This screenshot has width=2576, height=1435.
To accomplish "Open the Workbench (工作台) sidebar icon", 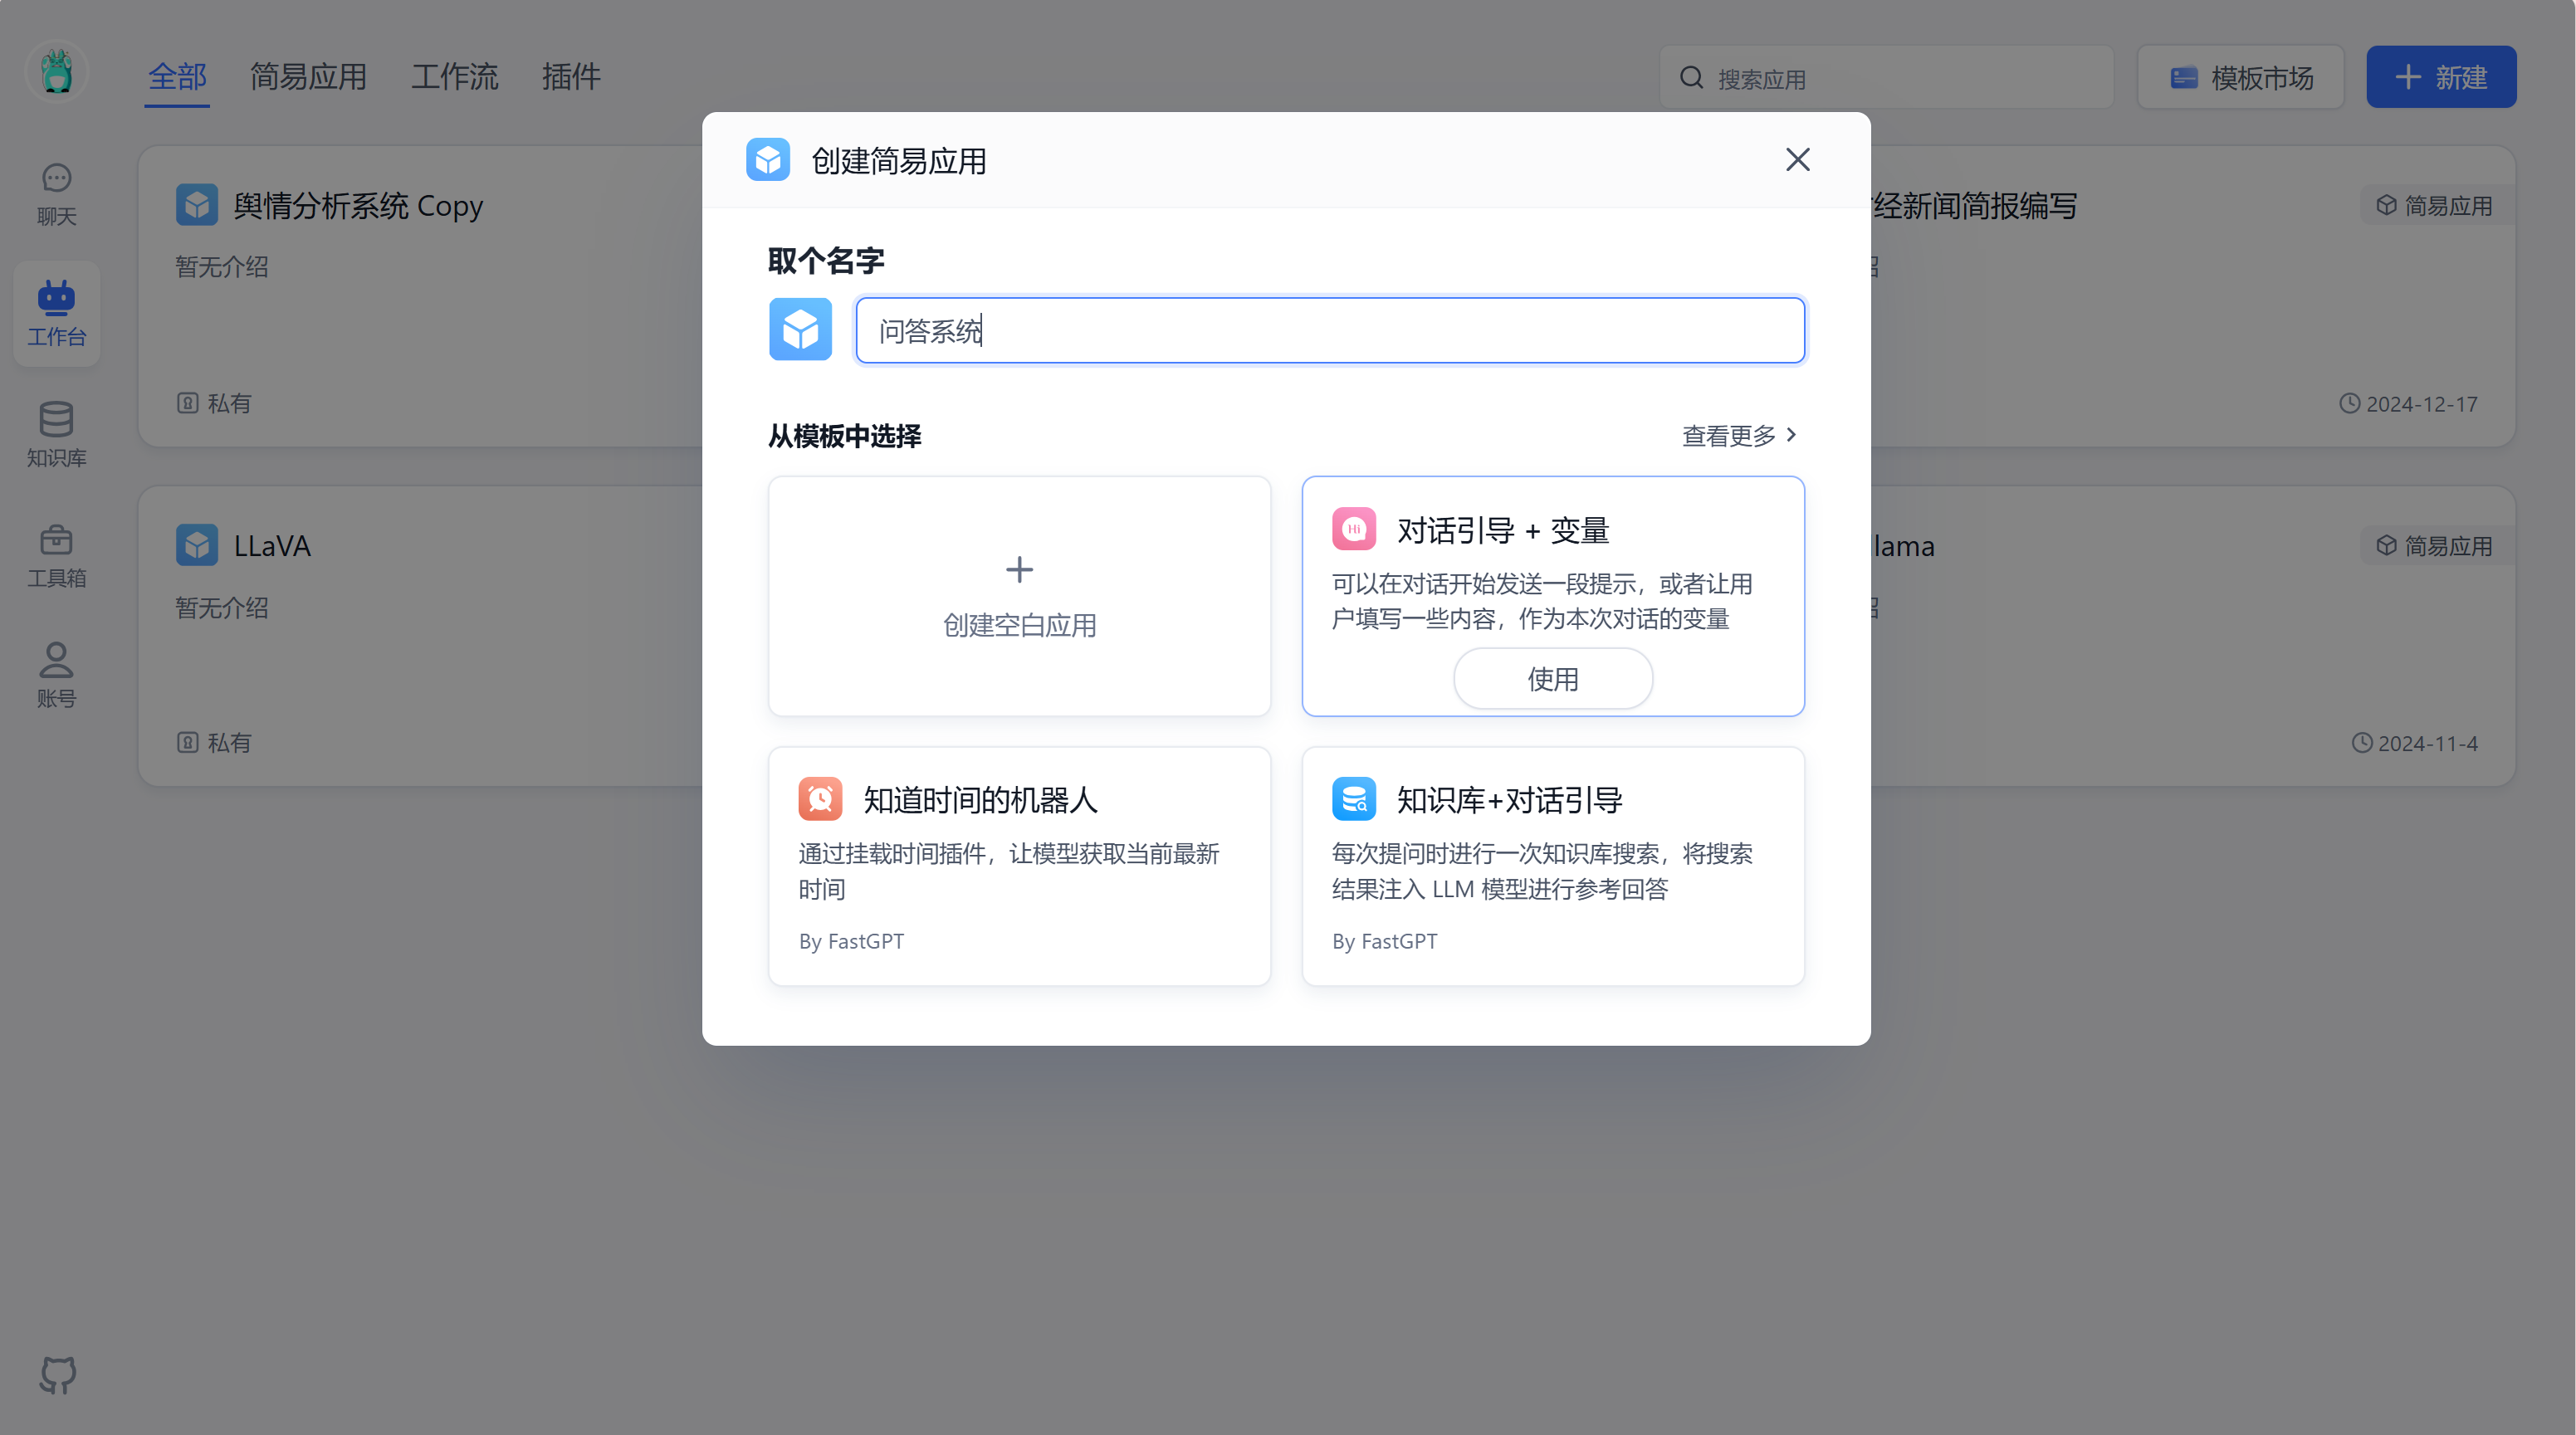I will pos(56,314).
